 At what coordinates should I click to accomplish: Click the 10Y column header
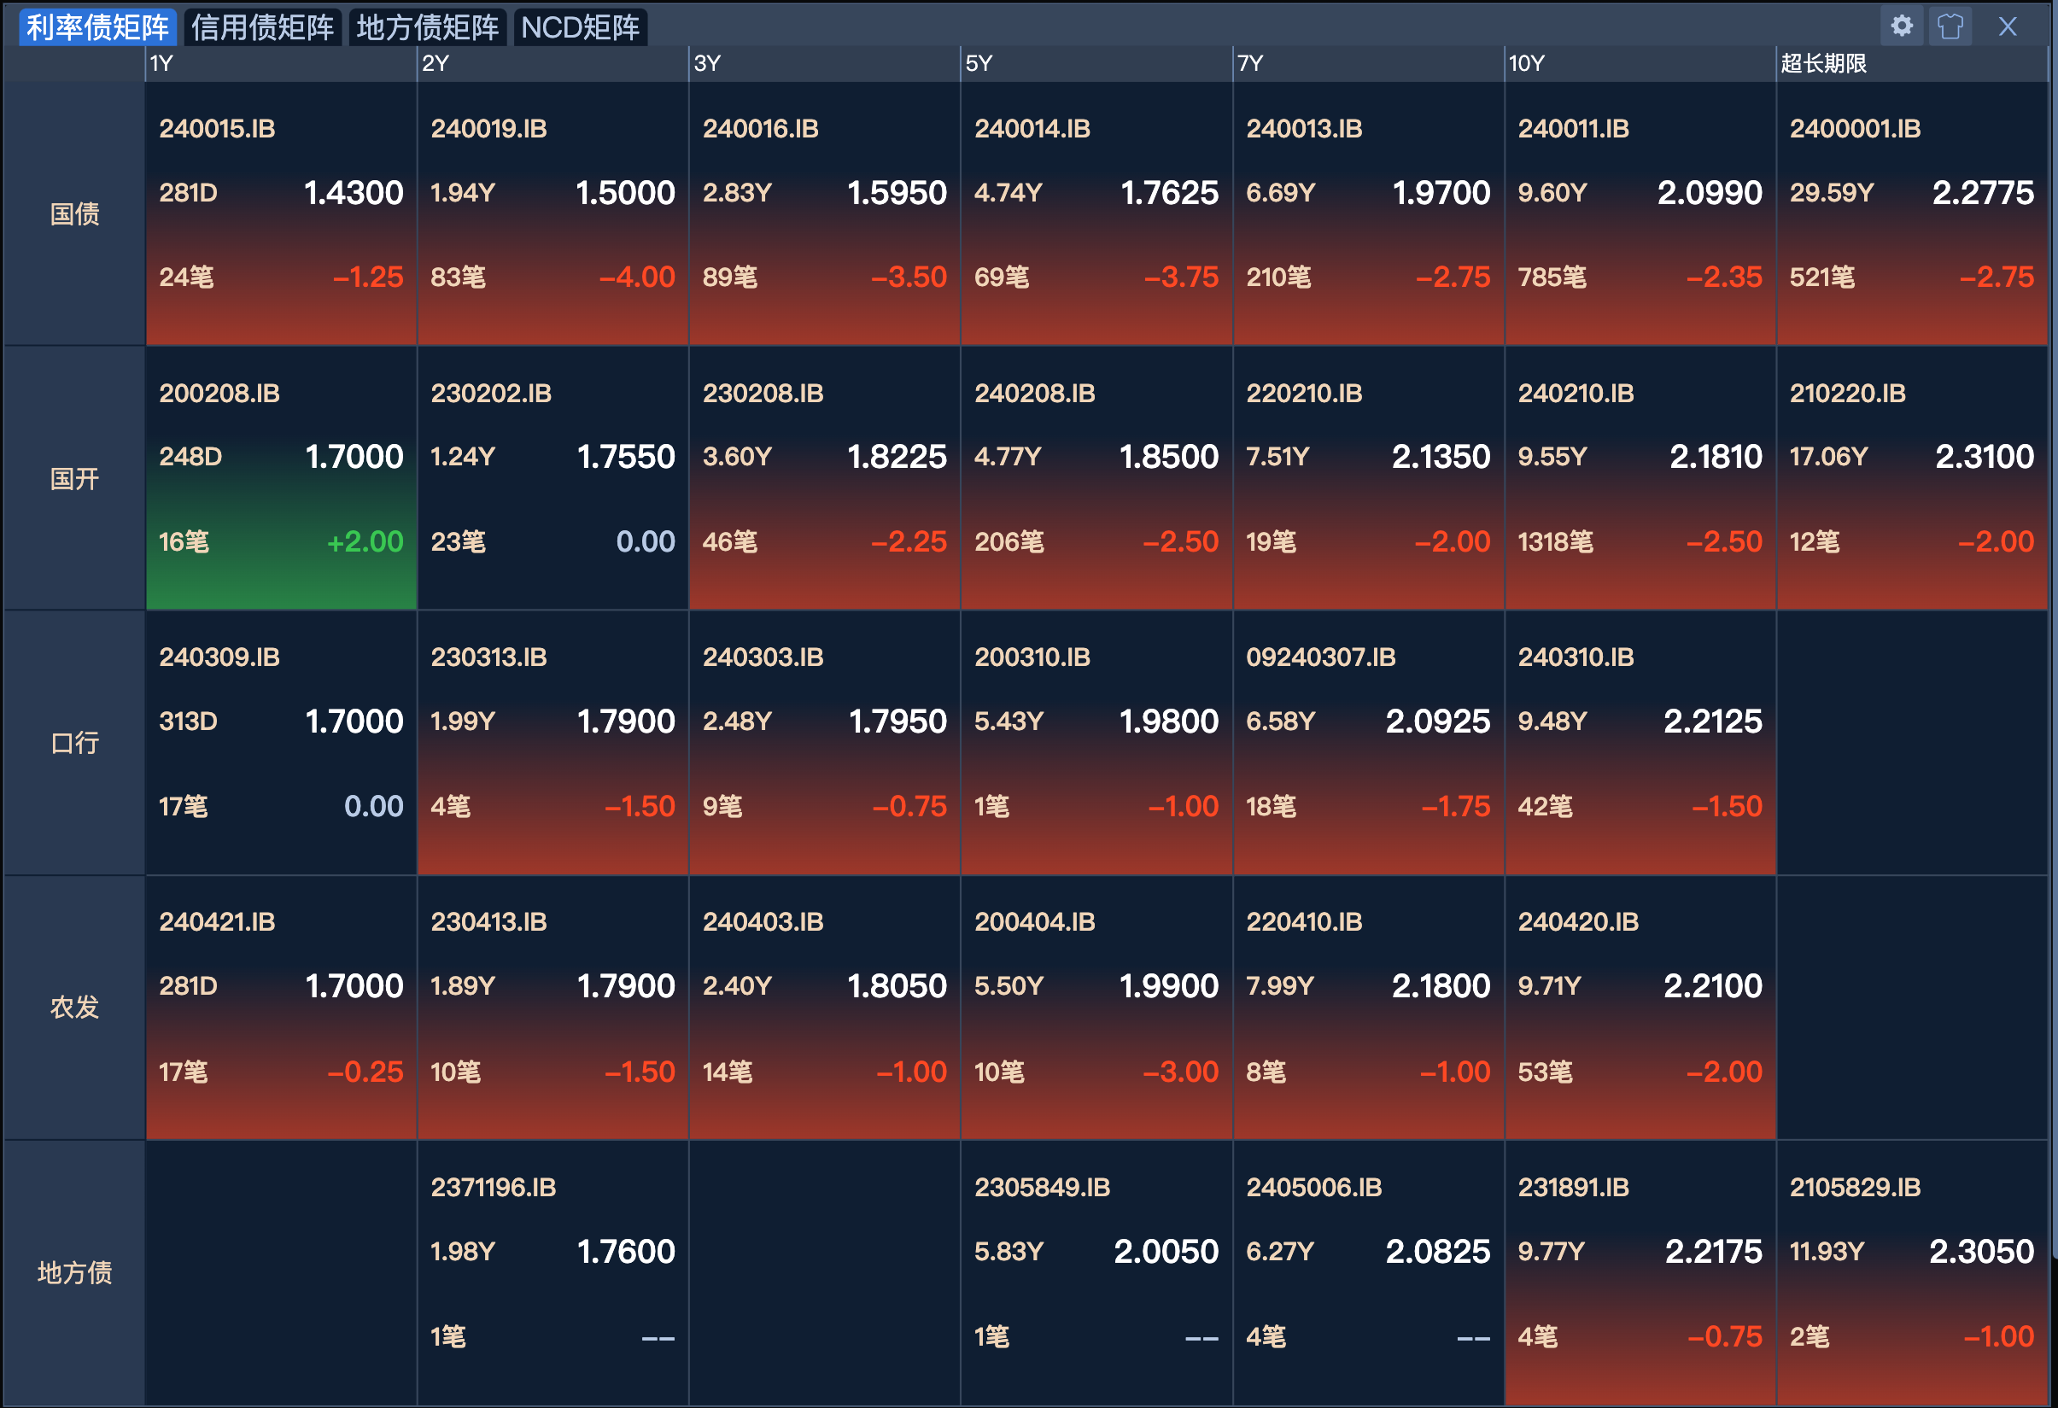click(x=1526, y=64)
